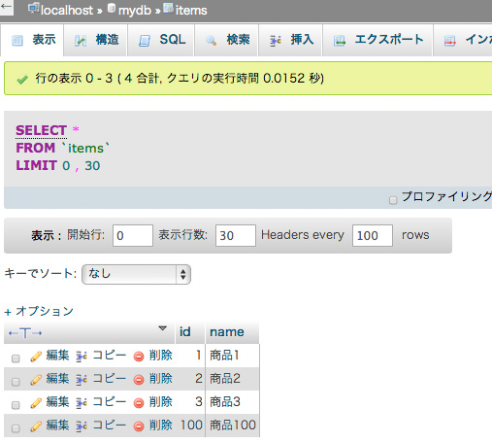The height and width of the screenshot is (443, 492).
Task: Click the pencil edit icon for 商品2
Action: pyautogui.click(x=36, y=380)
